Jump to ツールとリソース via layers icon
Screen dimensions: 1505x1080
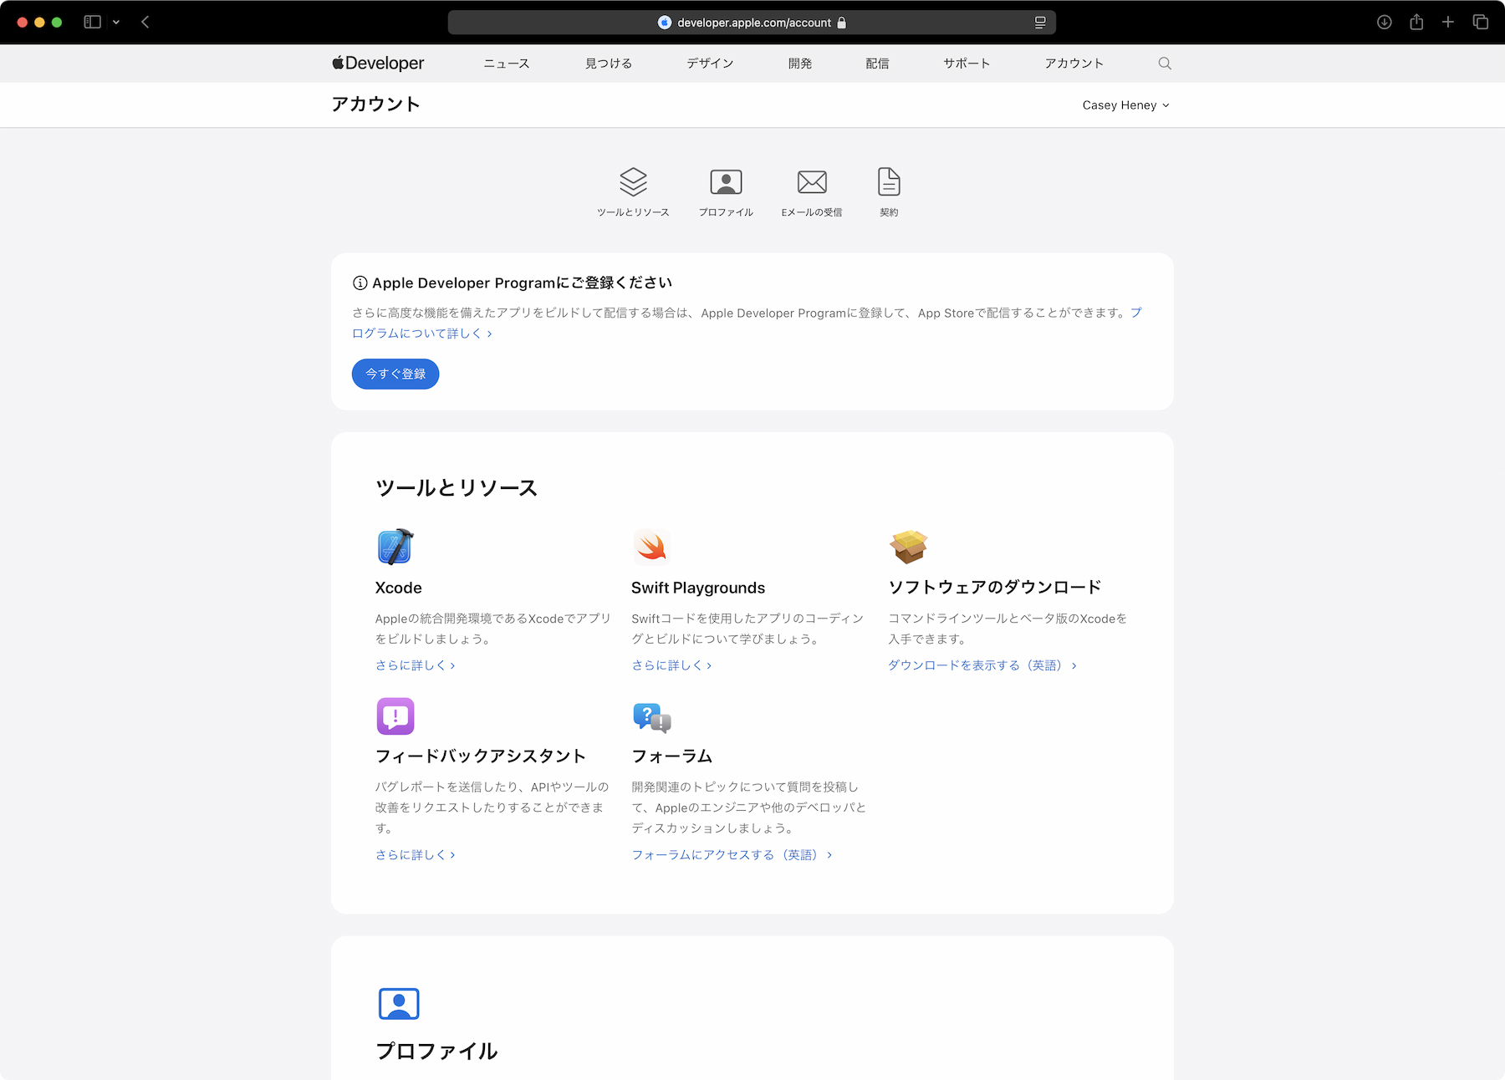633,182
